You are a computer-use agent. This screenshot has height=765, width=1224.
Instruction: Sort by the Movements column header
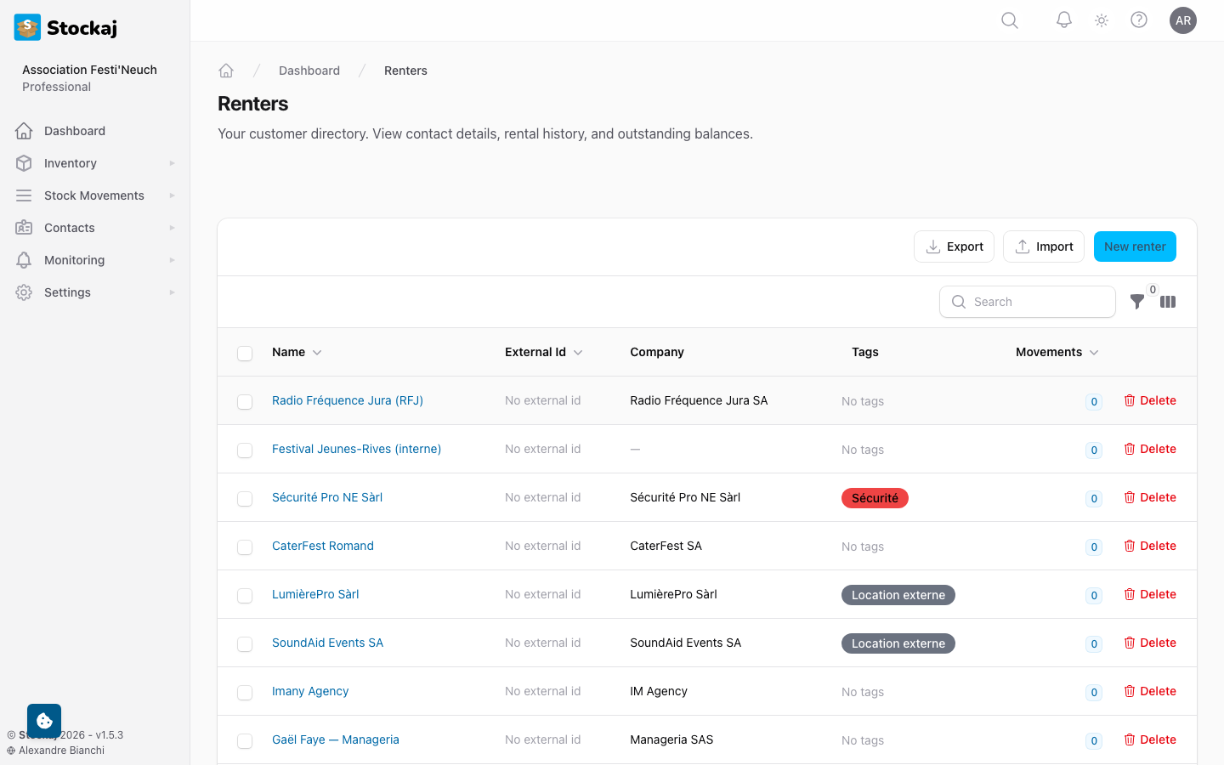point(1057,352)
